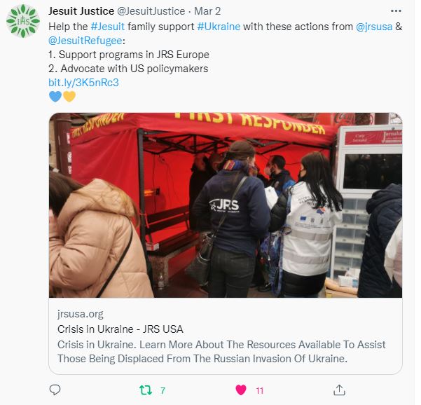Visit the @JesuitRefugee mention
The image size is (421, 405).
(85, 41)
